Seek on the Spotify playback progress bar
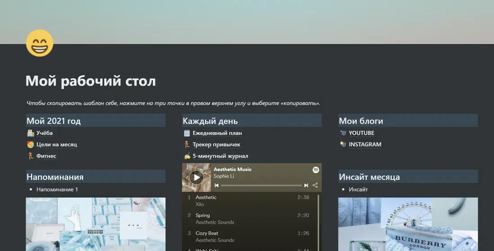This screenshot has height=251, width=494. pos(261,186)
